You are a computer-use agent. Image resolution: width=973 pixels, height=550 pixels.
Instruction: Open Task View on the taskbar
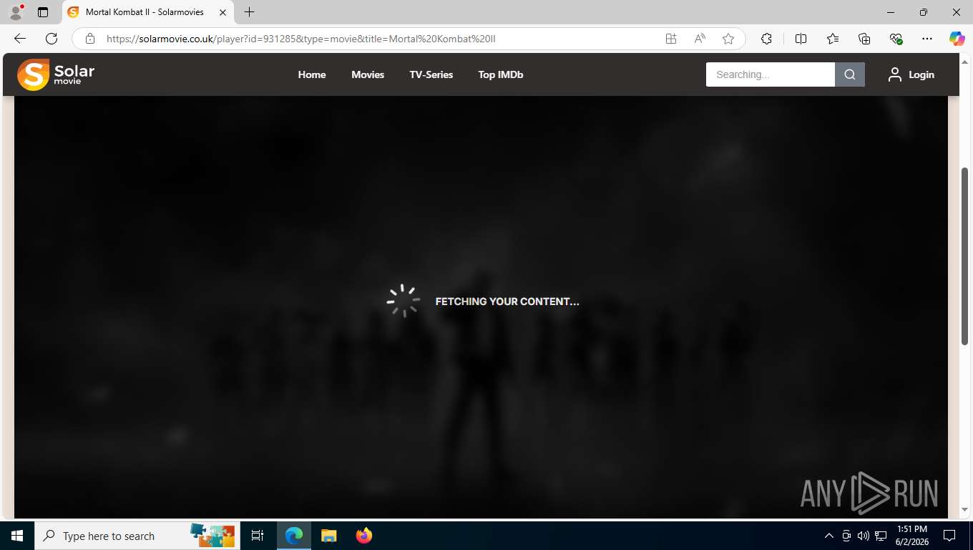tap(258, 536)
